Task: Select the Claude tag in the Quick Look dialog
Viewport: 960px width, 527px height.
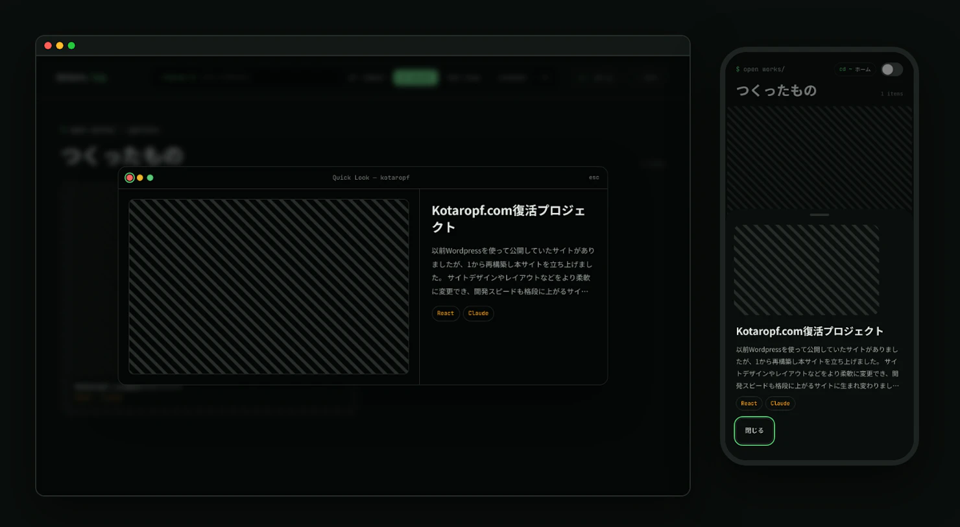Action: coord(478,313)
